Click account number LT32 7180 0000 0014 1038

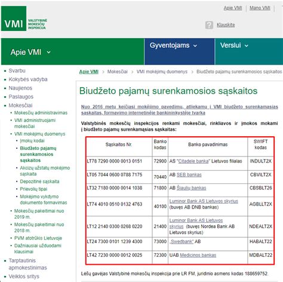point(115,188)
